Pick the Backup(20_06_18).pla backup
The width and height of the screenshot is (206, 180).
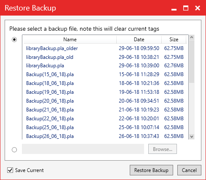pyautogui.click(x=105, y=101)
